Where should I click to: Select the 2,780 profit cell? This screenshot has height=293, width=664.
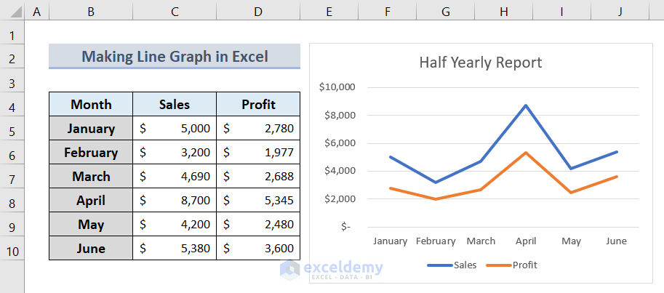click(258, 128)
